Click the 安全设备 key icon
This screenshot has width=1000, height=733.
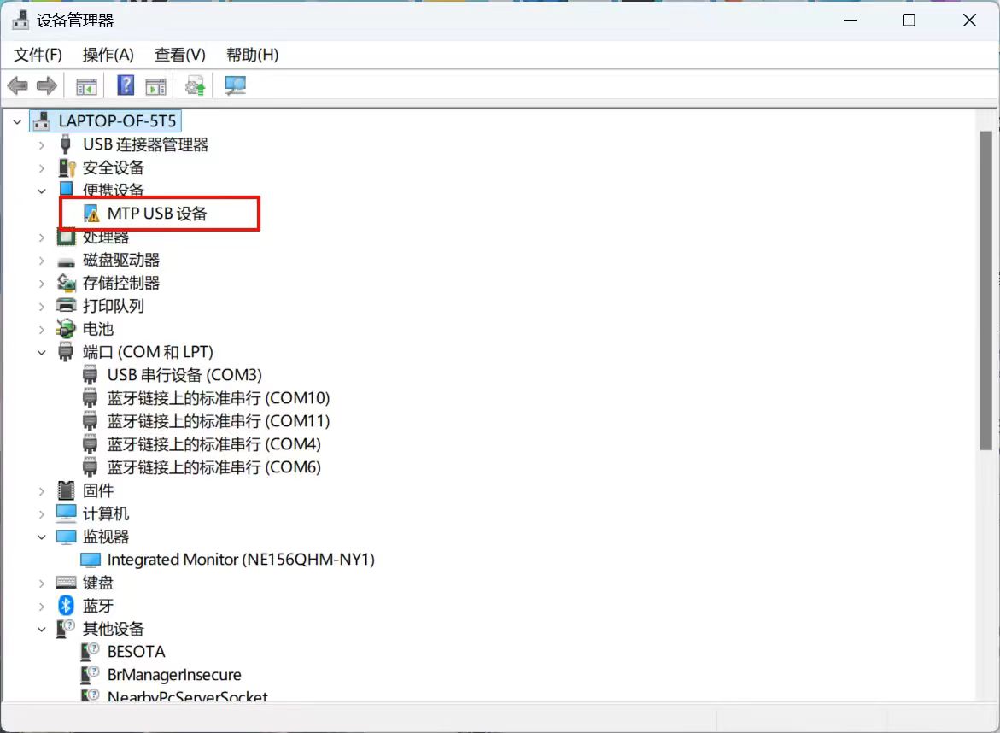pos(67,167)
